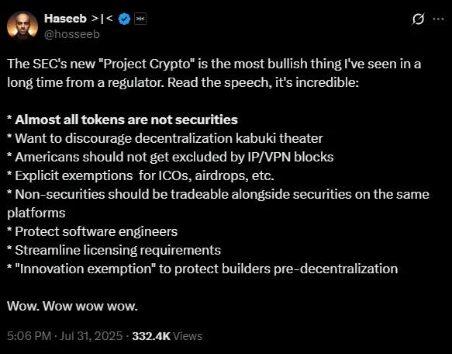Open the Grok explain-post icon
452x354 pixels.
tap(418, 19)
